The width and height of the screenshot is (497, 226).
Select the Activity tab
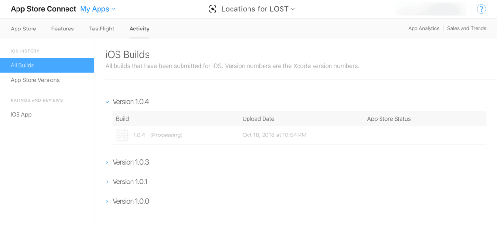pos(139,29)
